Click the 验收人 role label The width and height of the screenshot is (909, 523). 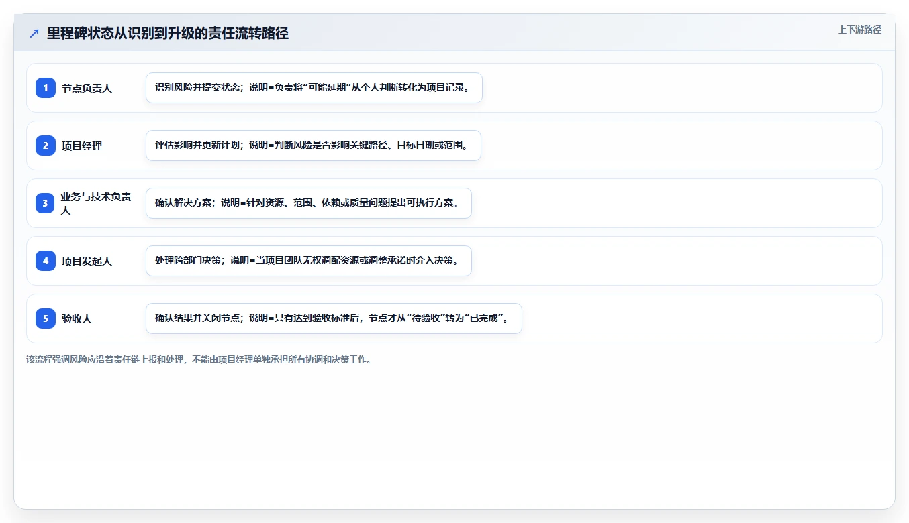tap(77, 318)
